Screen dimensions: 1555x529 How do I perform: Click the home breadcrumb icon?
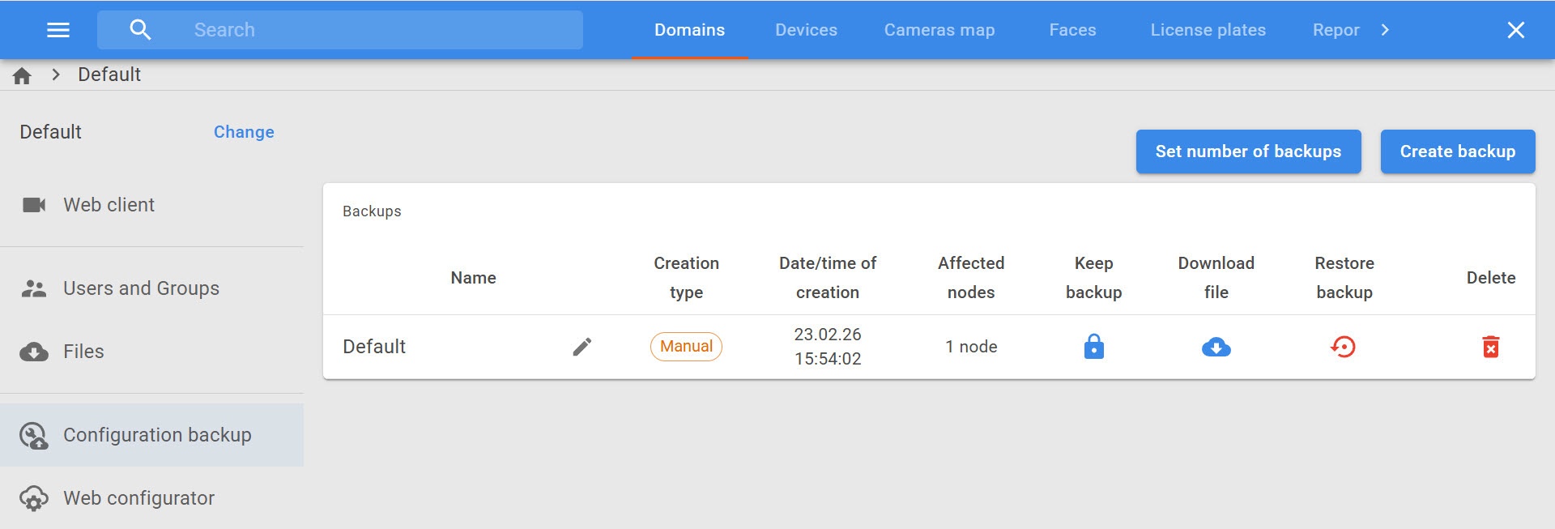[22, 75]
